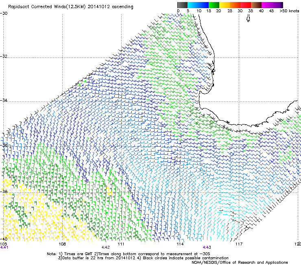
Task: Click the green 15-20 knots legend swatch
Action: [214, 5]
